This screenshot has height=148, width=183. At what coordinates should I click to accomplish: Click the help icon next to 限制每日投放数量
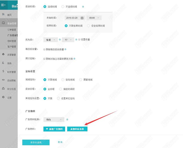[x=65, y=49]
